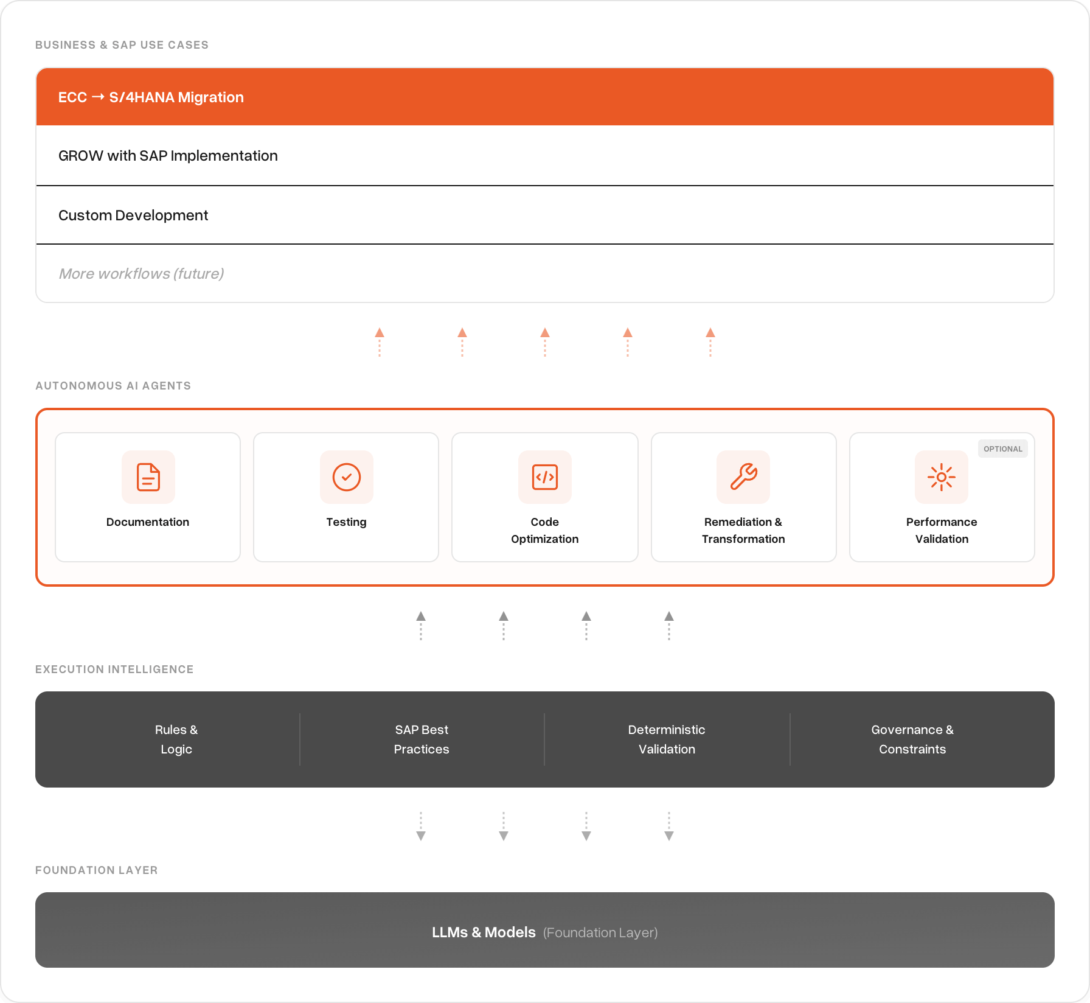Select the ECC to S/4HANA Migration tab

[x=151, y=97]
